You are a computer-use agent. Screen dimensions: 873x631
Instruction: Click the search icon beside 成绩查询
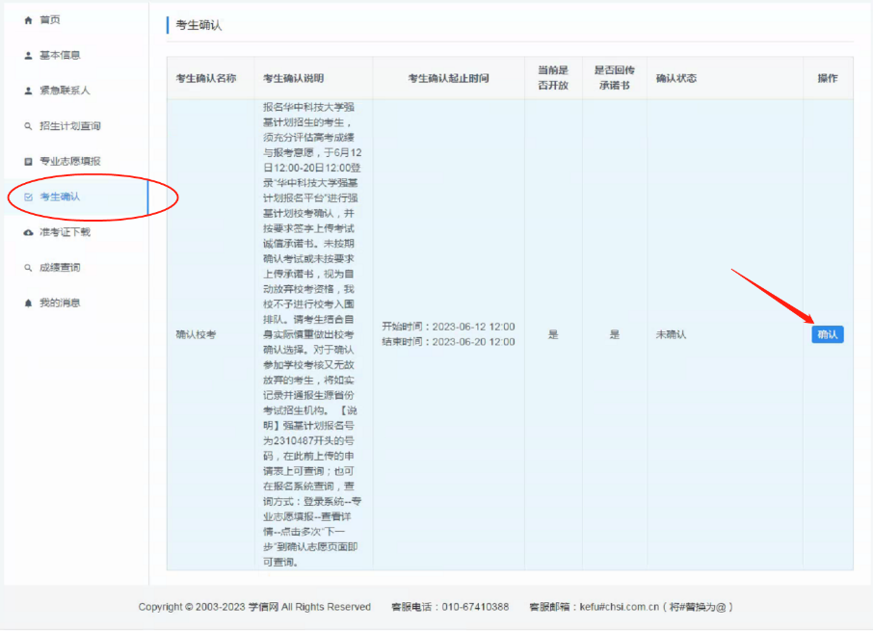tap(28, 268)
